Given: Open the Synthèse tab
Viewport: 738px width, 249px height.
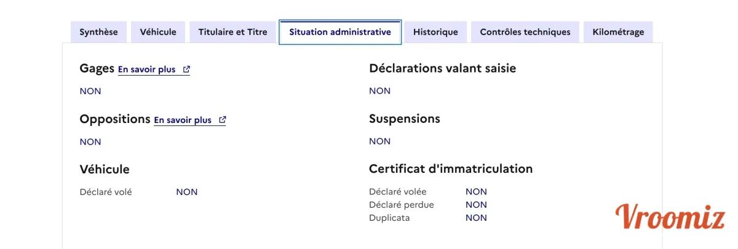Looking at the screenshot, I should (98, 32).
